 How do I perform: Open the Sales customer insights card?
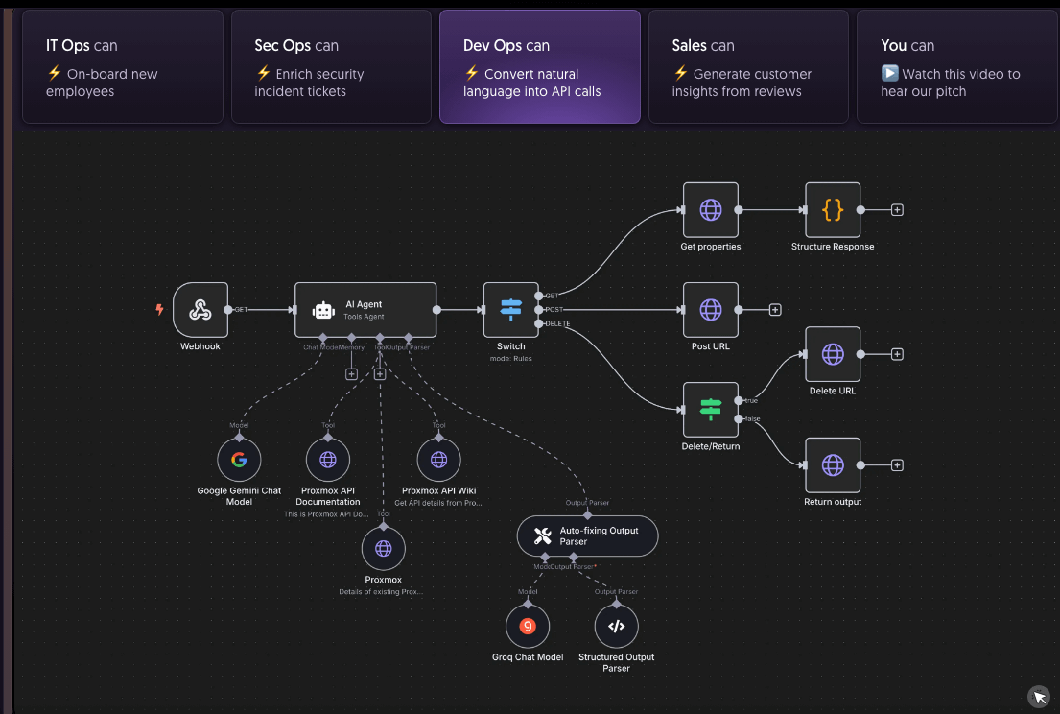click(747, 67)
